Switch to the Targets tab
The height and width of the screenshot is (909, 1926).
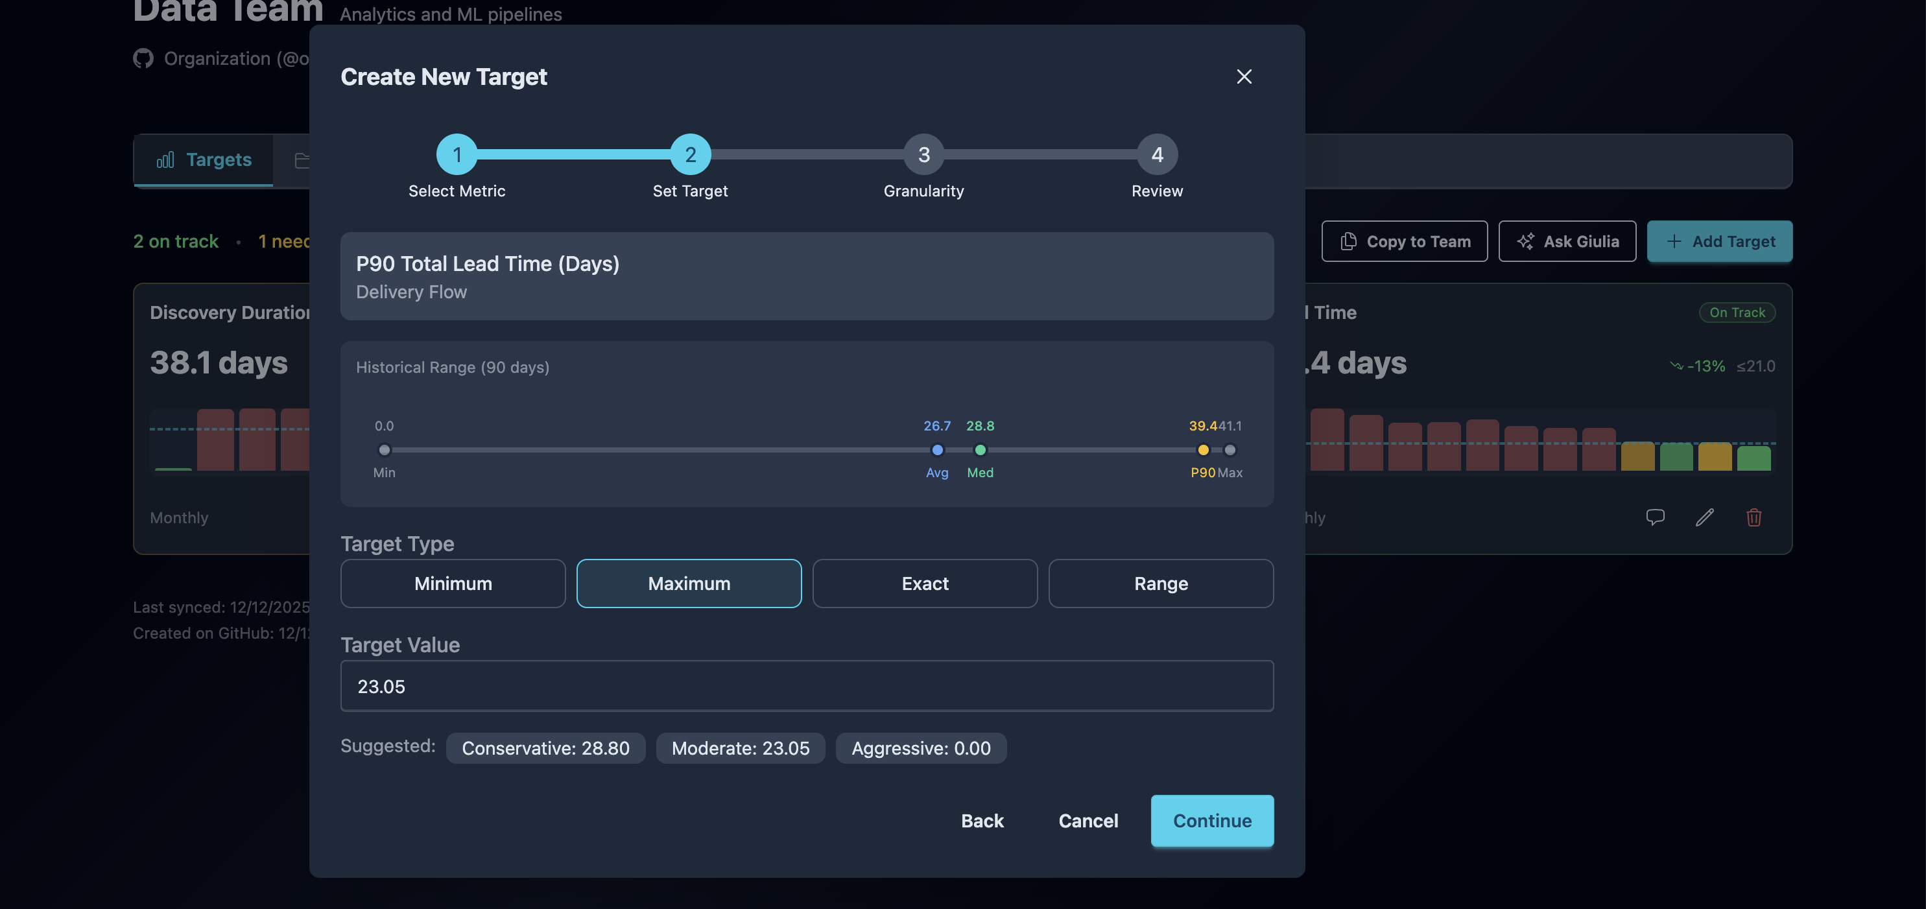coord(204,159)
